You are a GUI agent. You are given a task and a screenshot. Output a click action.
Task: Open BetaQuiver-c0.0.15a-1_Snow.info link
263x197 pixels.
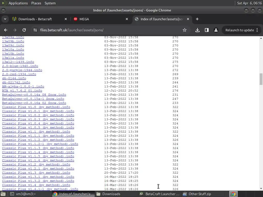[x=33, y=99]
